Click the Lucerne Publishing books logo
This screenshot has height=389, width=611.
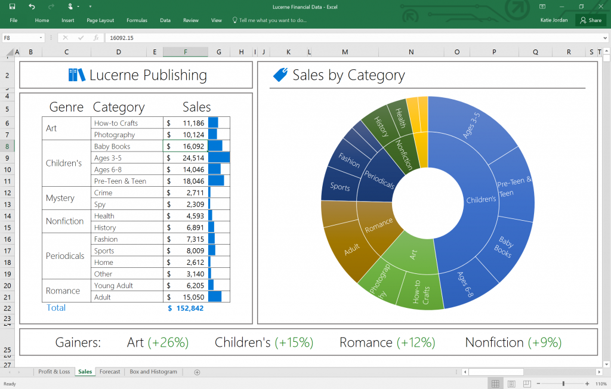(x=76, y=75)
